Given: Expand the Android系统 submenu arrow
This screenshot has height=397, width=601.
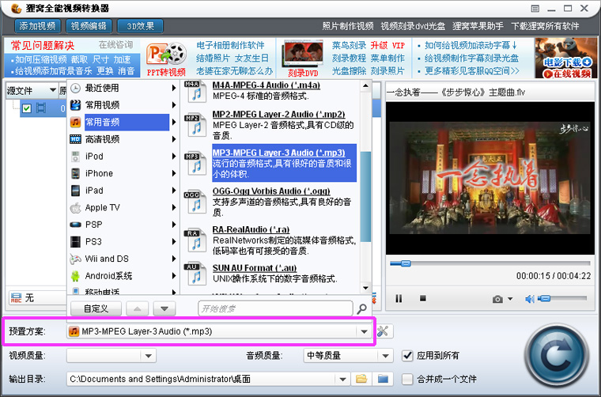Looking at the screenshot, I should 174,276.
